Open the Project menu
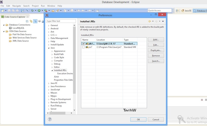 (x=35, y=6)
